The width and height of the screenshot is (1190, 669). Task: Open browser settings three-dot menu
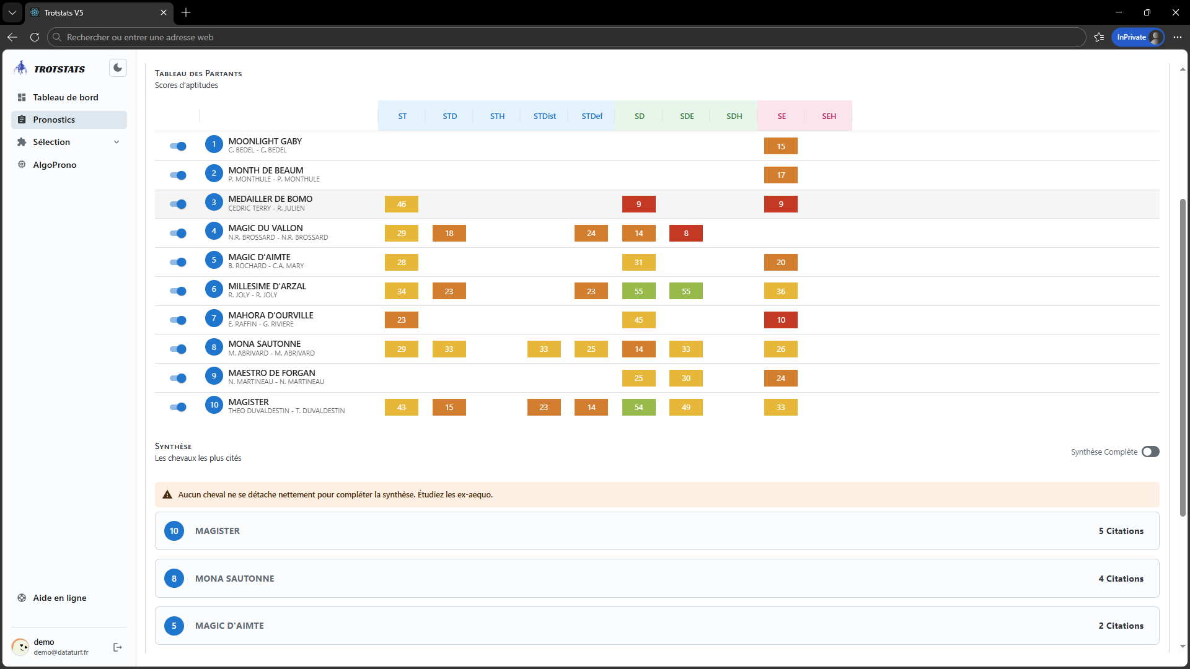click(x=1178, y=37)
